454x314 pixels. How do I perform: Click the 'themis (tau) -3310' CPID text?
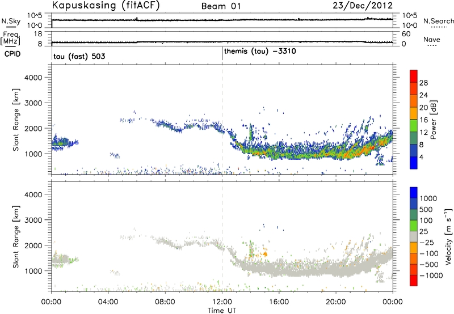click(x=260, y=52)
